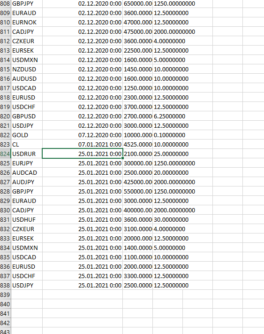Click the selected 25.01.2021 0:00 cell in row 824
This screenshot has height=334, width=264.
(x=83, y=154)
